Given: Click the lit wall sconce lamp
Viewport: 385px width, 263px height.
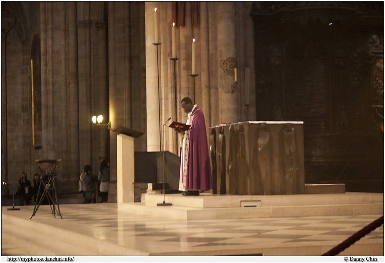Looking at the screenshot, I should [x=98, y=120].
